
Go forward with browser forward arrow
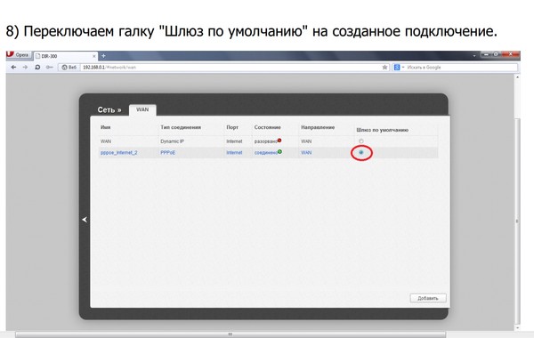click(25, 68)
